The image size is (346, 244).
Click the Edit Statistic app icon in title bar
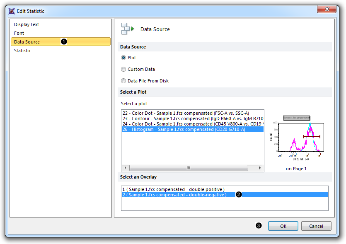(x=11, y=11)
